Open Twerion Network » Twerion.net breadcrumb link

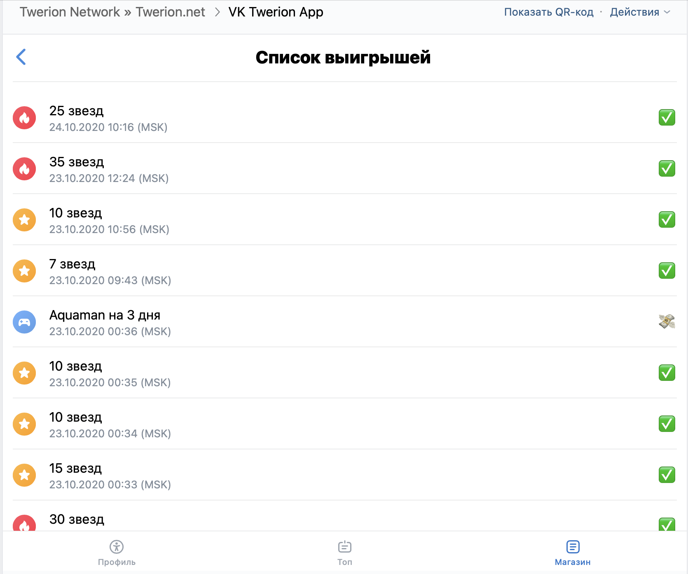(112, 12)
